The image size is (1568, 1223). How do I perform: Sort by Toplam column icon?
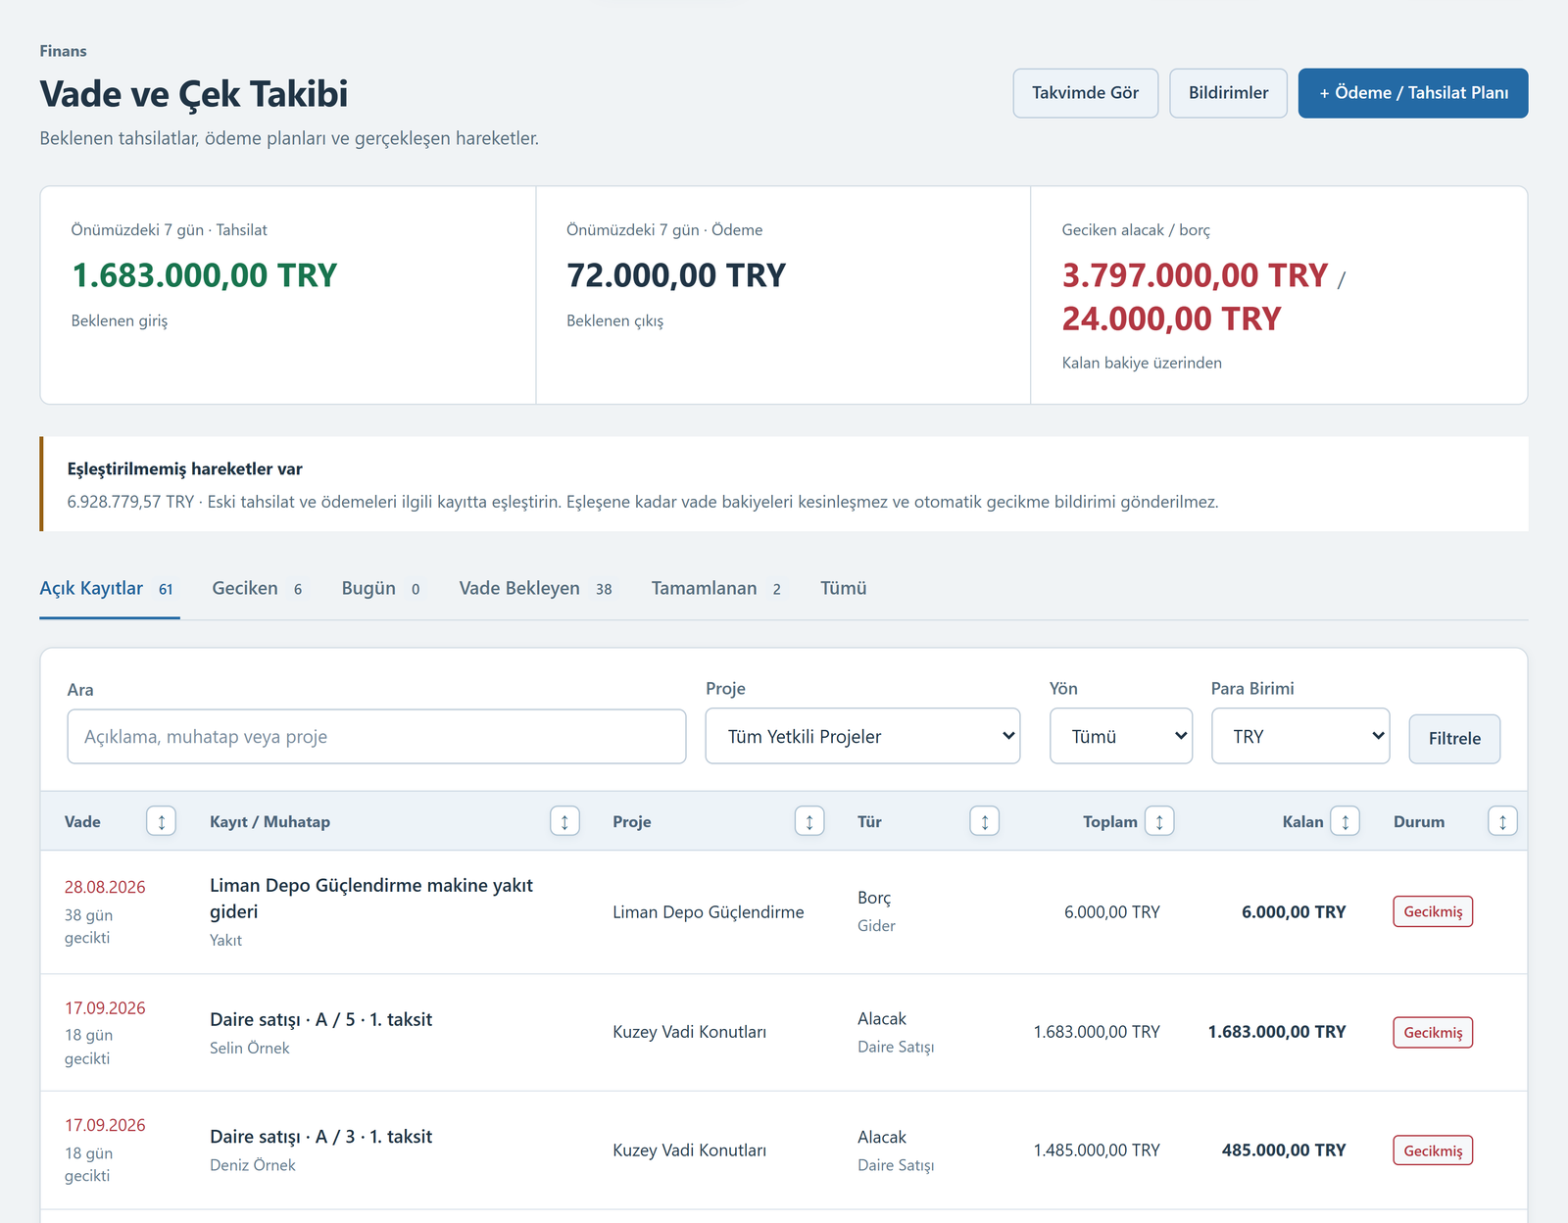(x=1159, y=821)
